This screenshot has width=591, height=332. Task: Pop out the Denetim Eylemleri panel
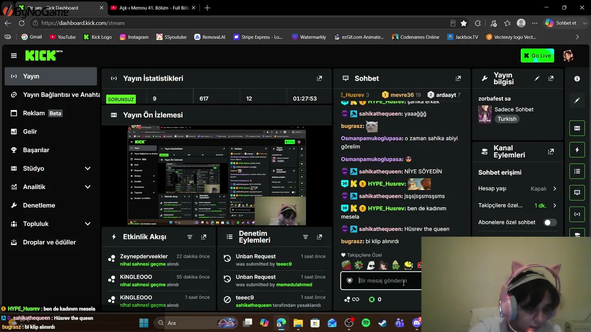tap(319, 237)
